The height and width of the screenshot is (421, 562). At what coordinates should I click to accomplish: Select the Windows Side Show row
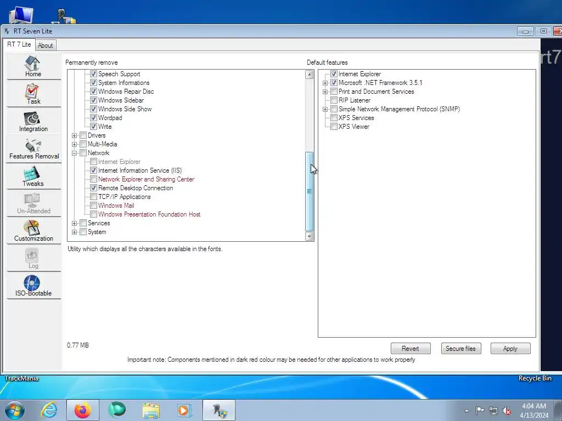tap(125, 109)
